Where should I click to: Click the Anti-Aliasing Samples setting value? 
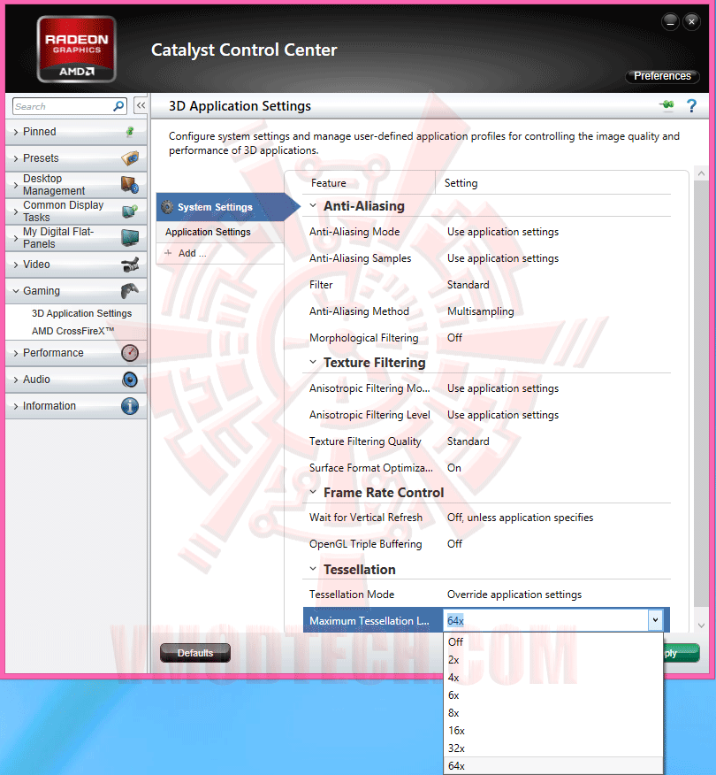[503, 258]
